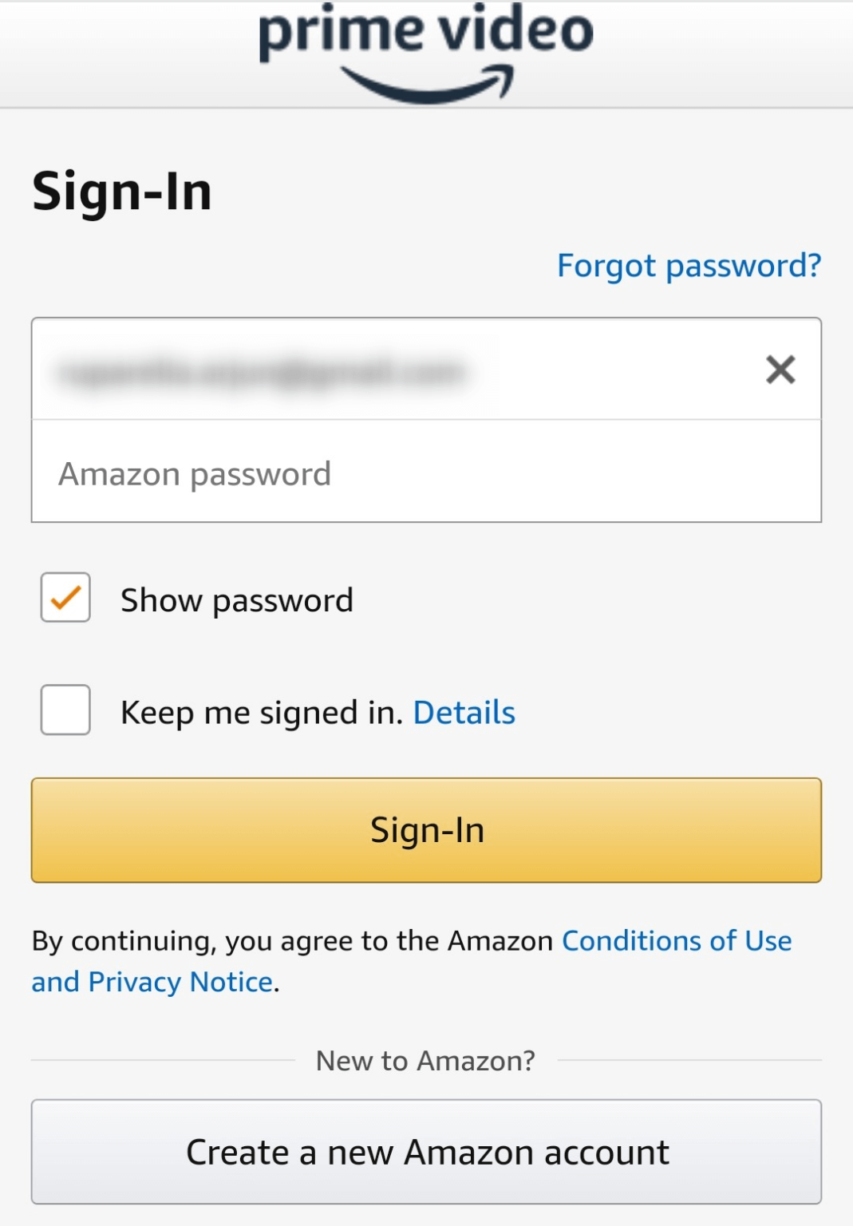
Task: Click Create a new Amazon account
Action: [x=426, y=1150]
